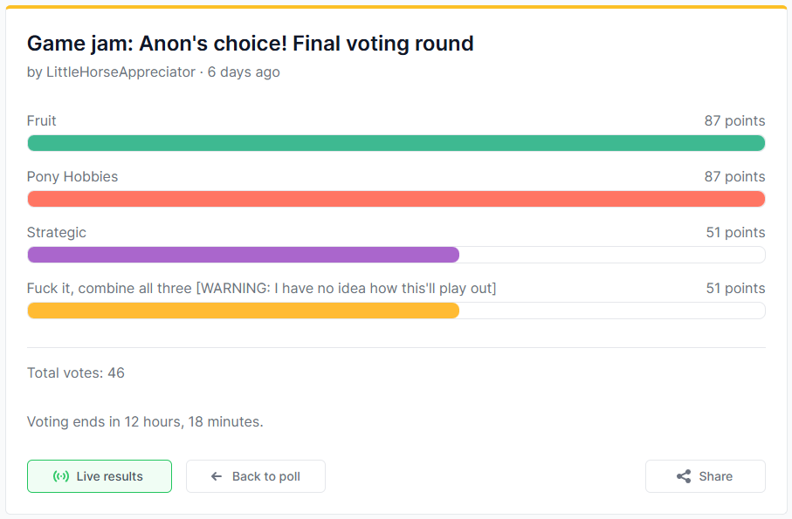
Task: Click the live broadcast icon in Live results
Action: click(x=61, y=476)
